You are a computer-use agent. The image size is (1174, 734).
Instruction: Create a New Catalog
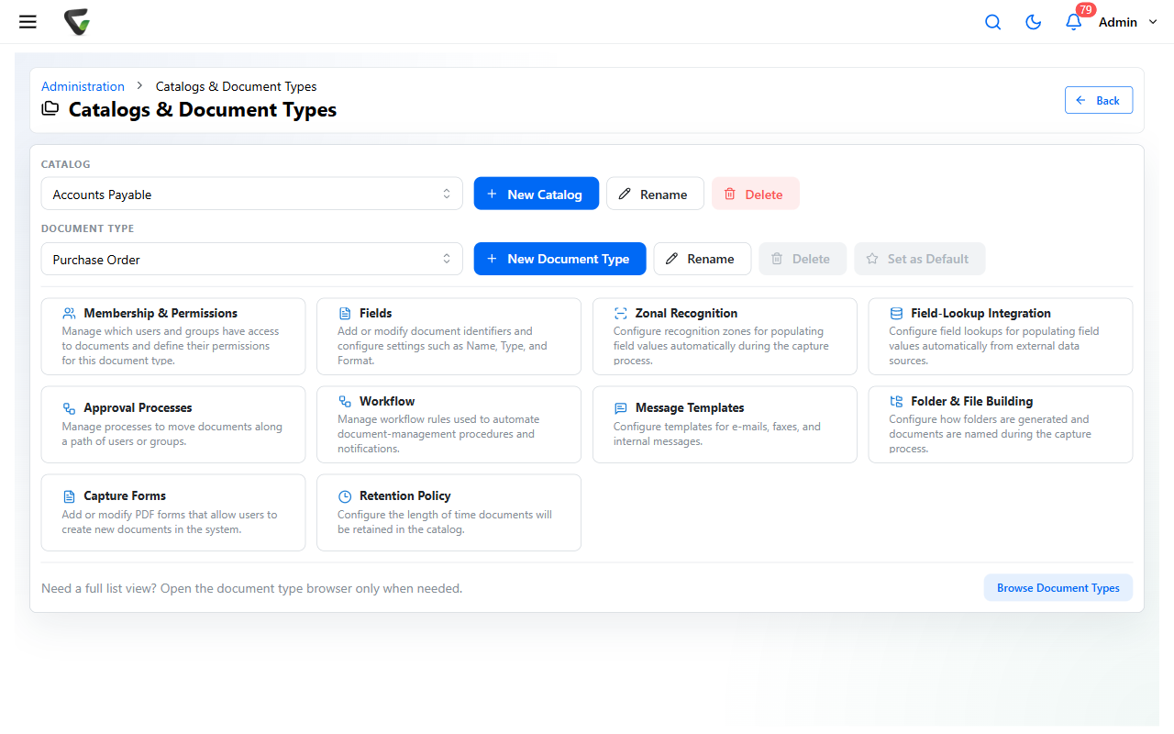click(536, 194)
